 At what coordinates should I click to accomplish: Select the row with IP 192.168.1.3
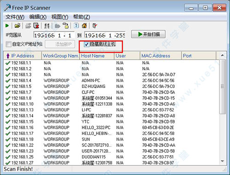coord(112,75)
